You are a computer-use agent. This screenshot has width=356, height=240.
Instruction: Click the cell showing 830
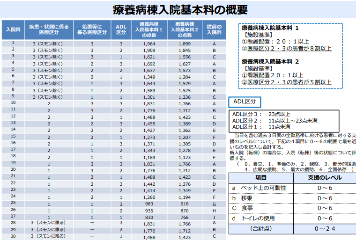click(149, 218)
